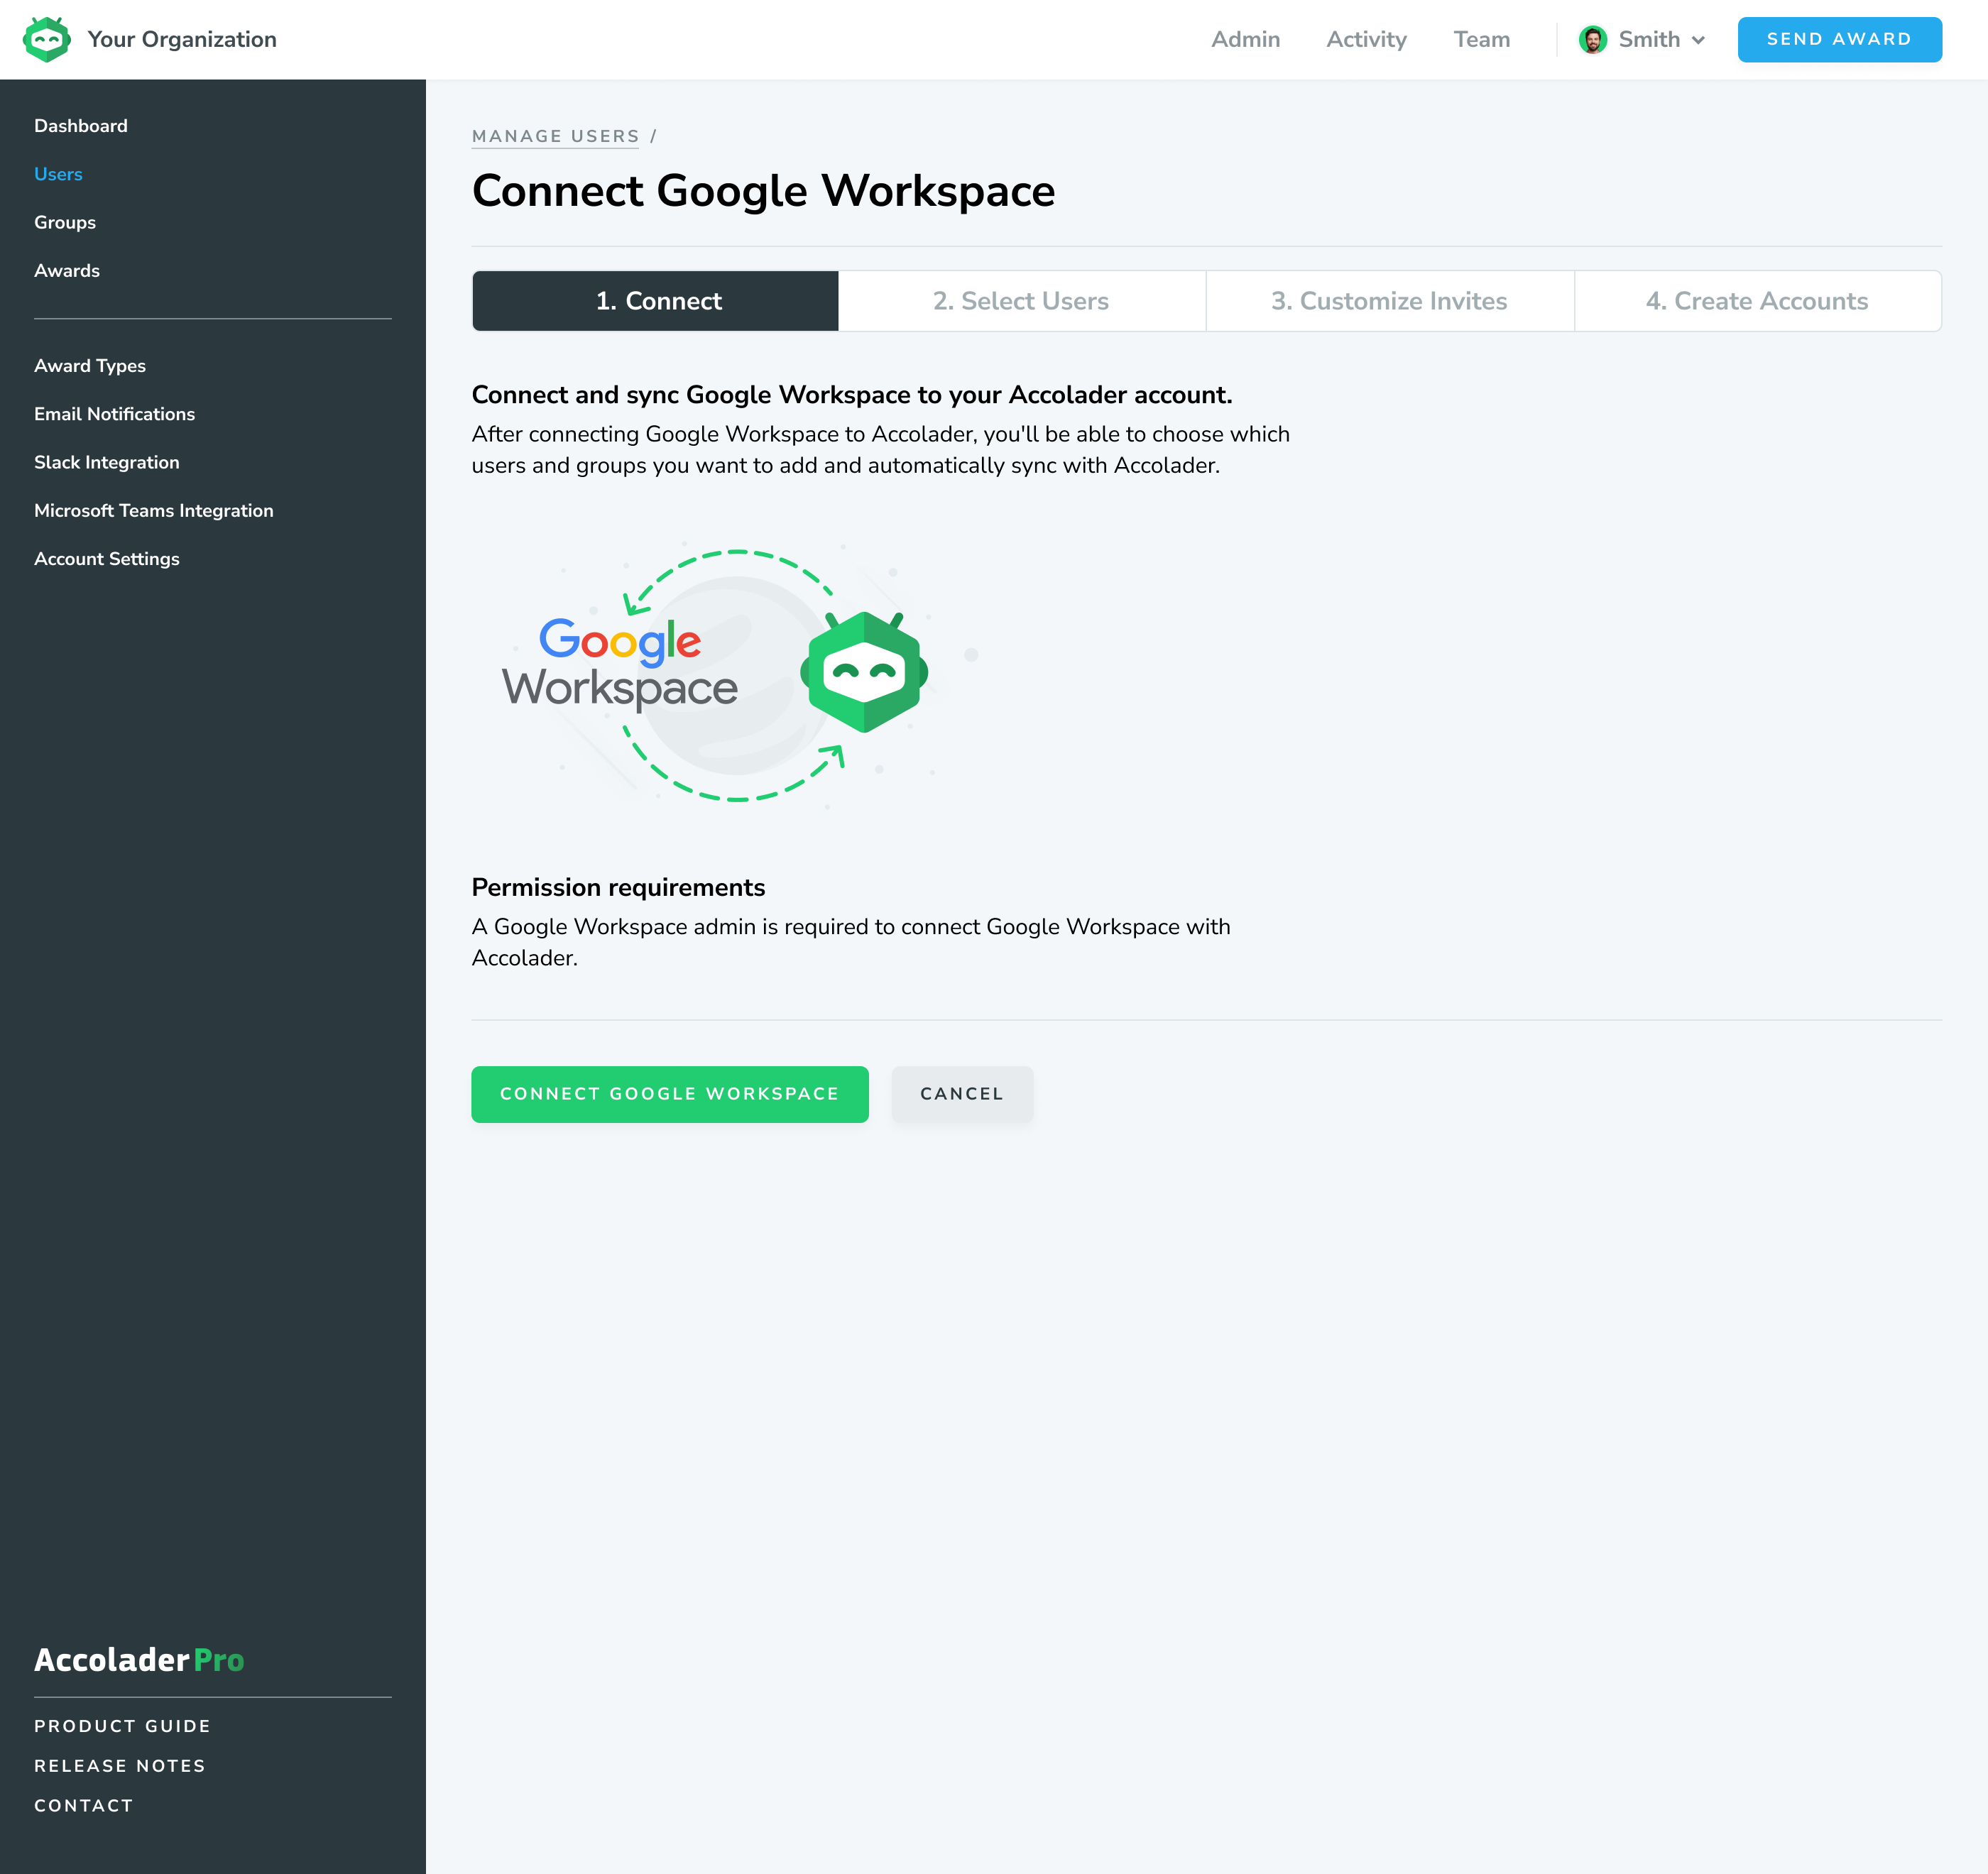The width and height of the screenshot is (1988, 1874).
Task: Expand the Smith user menu chevron
Action: pos(1698,41)
